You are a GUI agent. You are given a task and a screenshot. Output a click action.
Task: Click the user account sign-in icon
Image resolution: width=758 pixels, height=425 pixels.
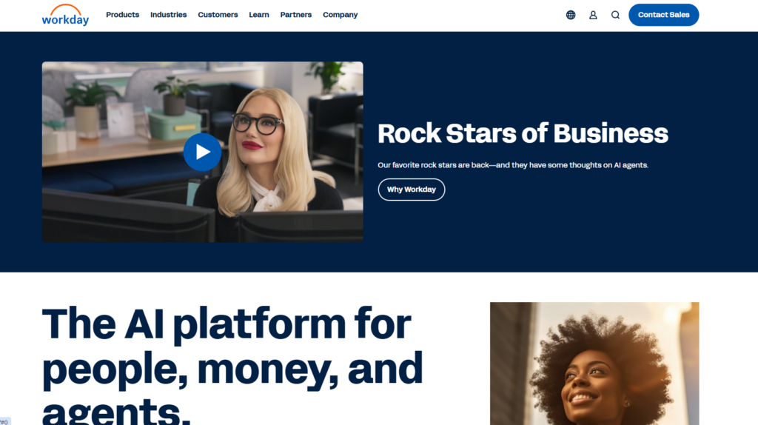point(593,15)
